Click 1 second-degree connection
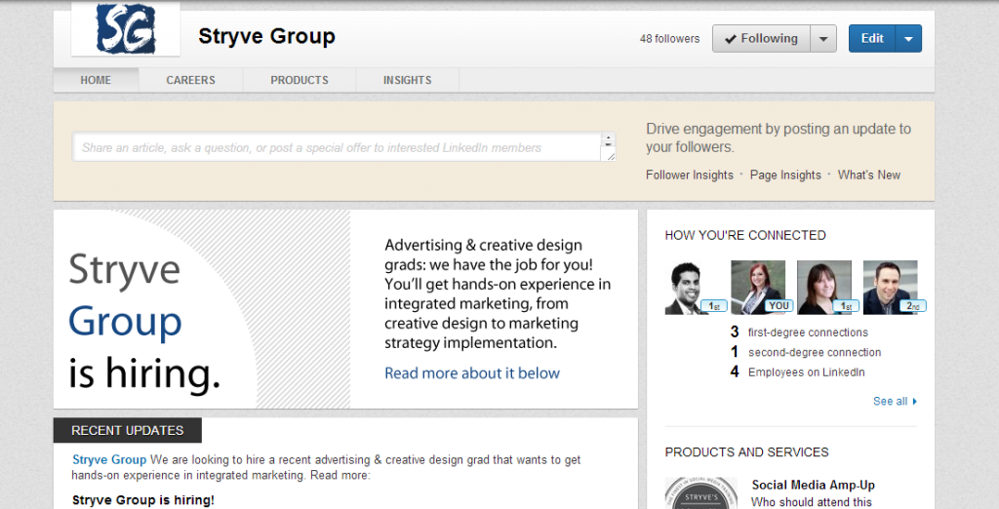This screenshot has height=509, width=999. [x=806, y=352]
